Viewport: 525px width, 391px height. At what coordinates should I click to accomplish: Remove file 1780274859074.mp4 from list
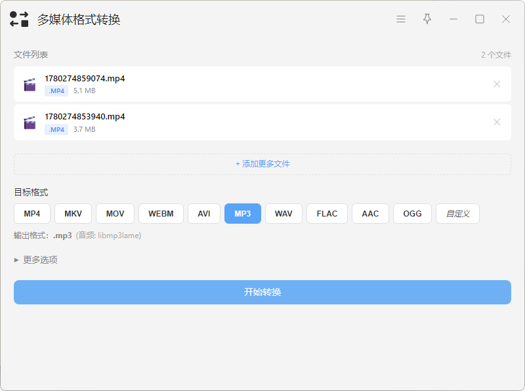497,84
